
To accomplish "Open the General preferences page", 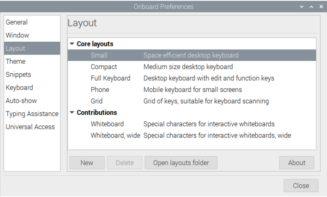I will 17,22.
